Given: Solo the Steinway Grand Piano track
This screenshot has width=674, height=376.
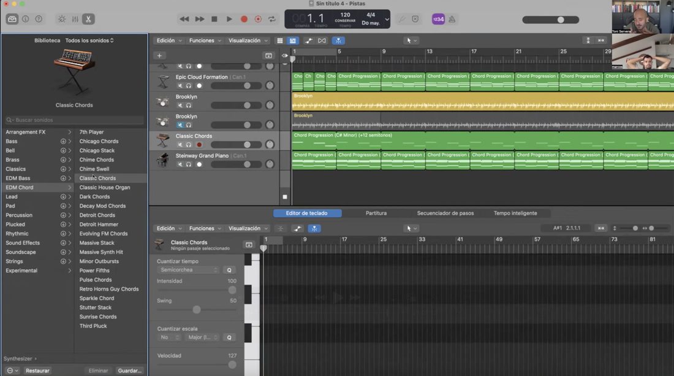Looking at the screenshot, I should 189,164.
